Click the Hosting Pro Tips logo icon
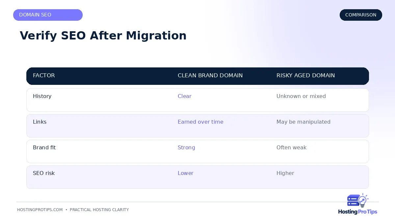Screen dimensions: 395x222 point(358,201)
